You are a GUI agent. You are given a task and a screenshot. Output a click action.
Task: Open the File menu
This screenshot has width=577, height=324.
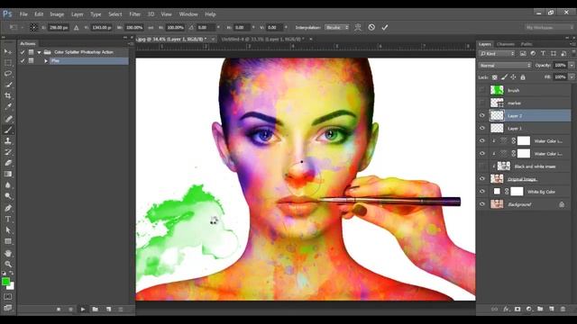23,14
